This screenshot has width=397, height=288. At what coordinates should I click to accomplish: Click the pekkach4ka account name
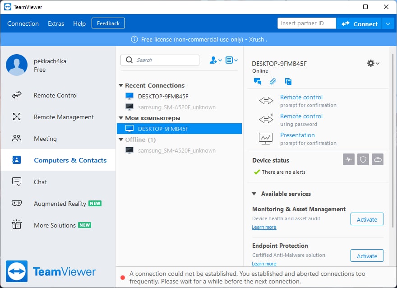50,61
